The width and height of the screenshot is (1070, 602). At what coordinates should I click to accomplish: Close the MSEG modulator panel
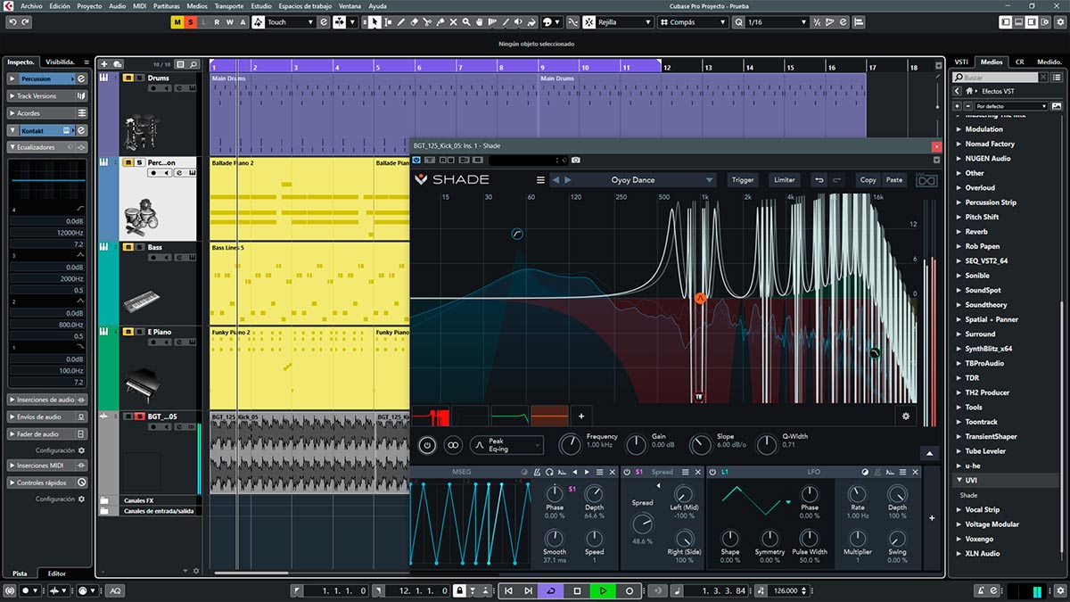[x=613, y=472]
